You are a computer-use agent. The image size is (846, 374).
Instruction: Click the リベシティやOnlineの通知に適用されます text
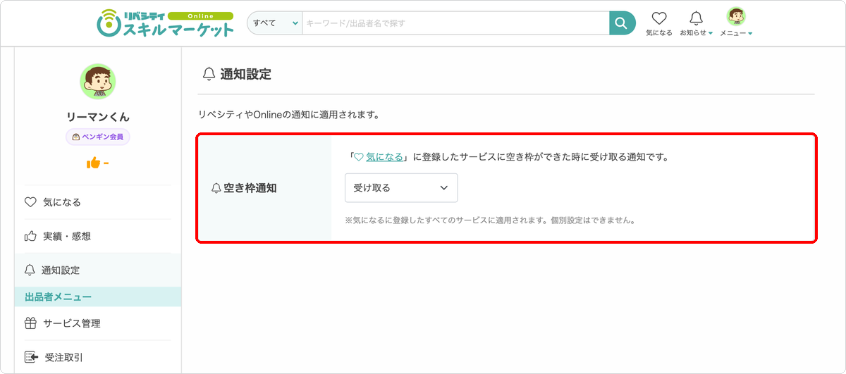289,113
